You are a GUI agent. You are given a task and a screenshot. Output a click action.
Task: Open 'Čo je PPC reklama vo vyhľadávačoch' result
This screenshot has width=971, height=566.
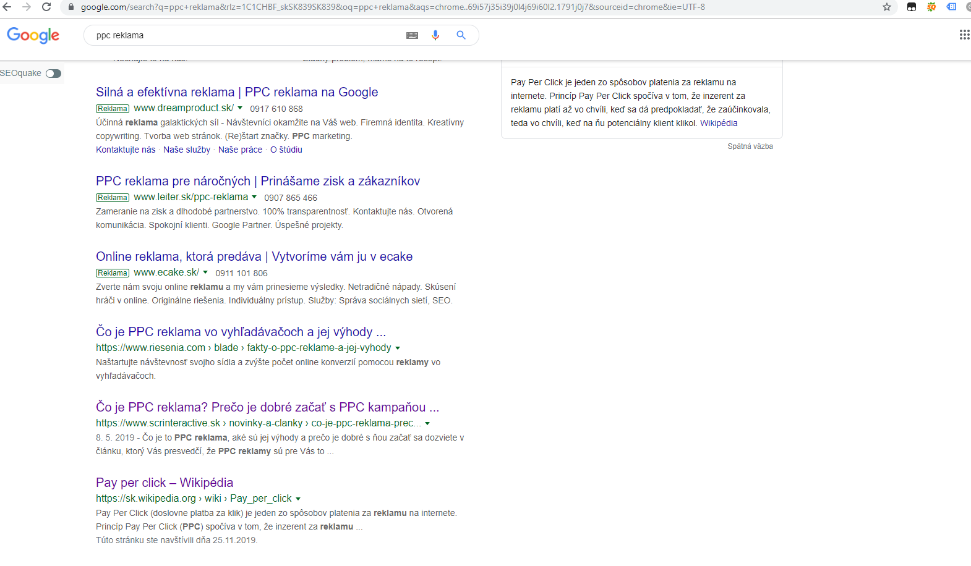coord(241,332)
